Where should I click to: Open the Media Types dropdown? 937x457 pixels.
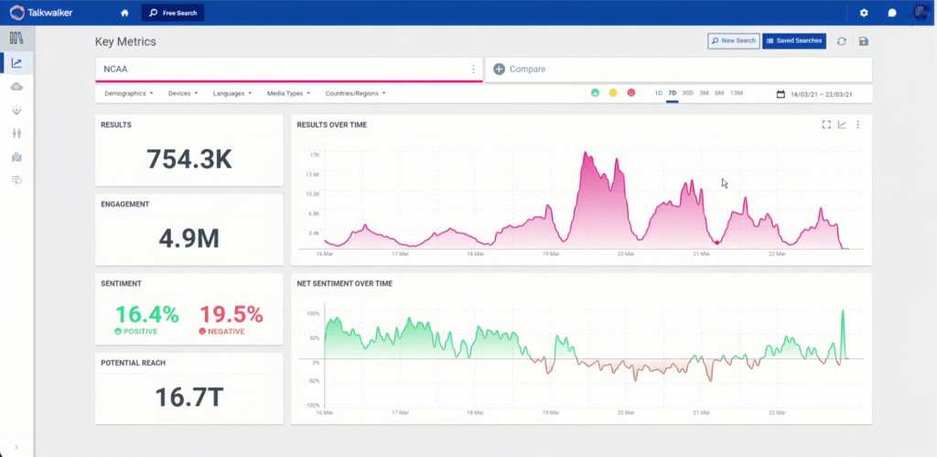pyautogui.click(x=288, y=93)
